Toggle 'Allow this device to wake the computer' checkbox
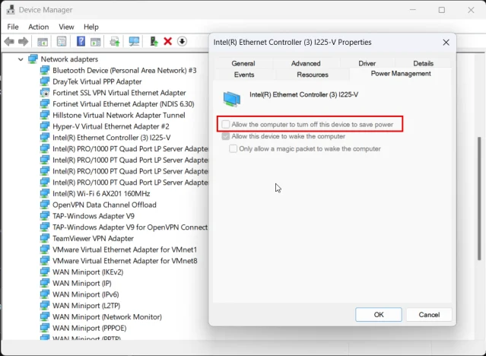 (x=226, y=136)
